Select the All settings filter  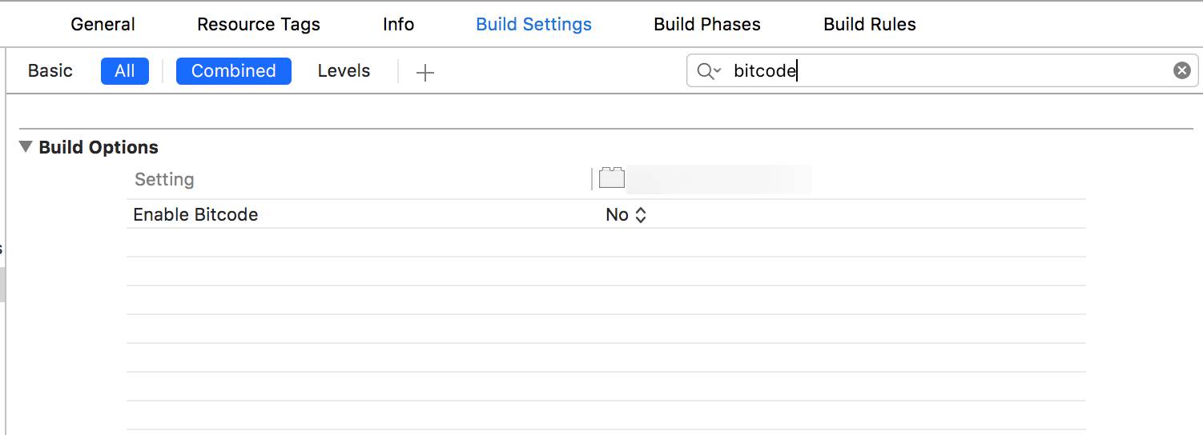125,71
